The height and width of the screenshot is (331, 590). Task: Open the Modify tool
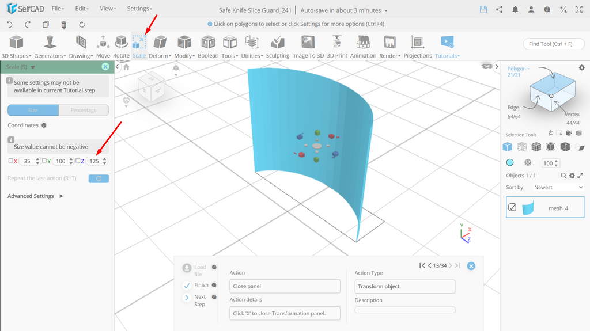(184, 46)
